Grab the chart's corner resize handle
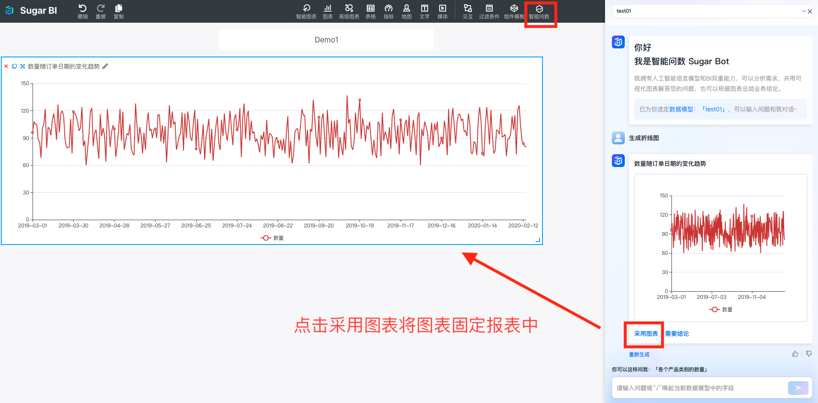This screenshot has width=818, height=403. pos(538,240)
